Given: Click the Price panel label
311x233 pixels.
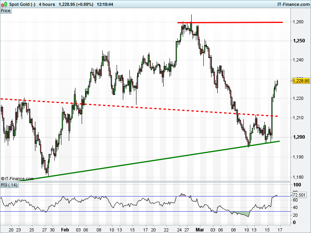Looking at the screenshot, I should click(x=6, y=11).
